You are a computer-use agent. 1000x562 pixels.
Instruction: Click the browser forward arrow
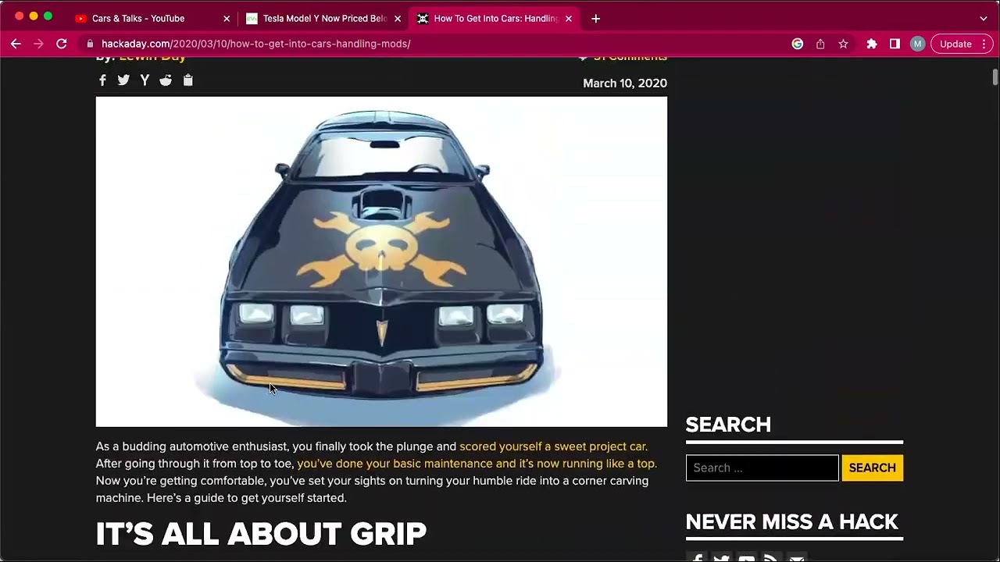38,44
